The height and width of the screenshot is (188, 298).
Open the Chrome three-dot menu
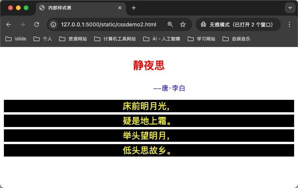click(x=289, y=24)
